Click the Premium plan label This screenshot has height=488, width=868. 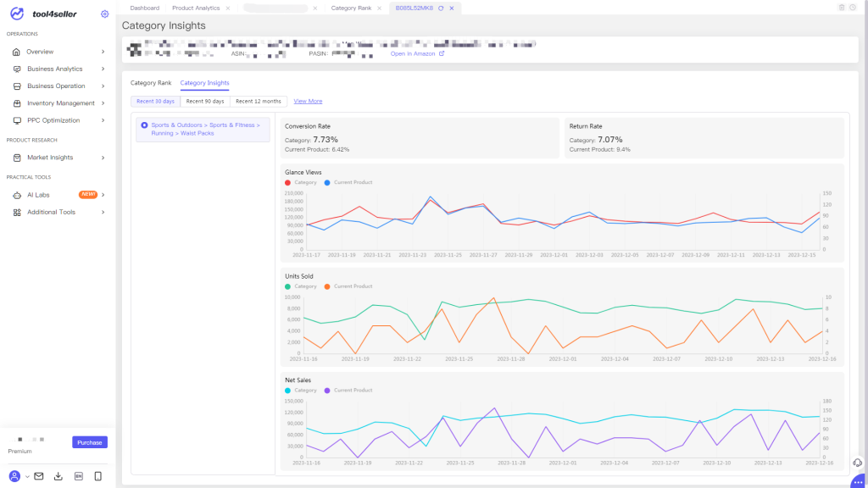point(20,452)
